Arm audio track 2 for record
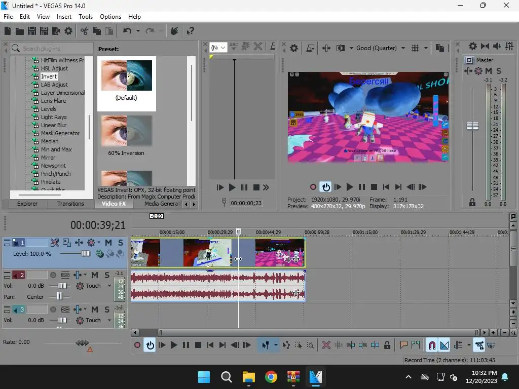519x389 pixels. (53, 275)
